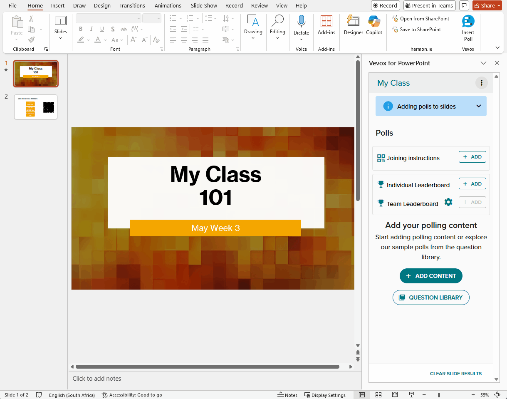The image size is (507, 399).
Task: Switch to the Animations ribbon tab
Action: (168, 5)
